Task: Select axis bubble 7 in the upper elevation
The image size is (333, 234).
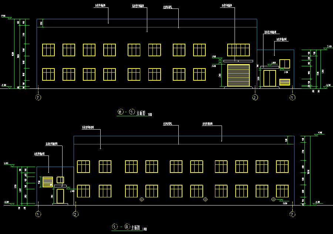Action: coord(38,97)
